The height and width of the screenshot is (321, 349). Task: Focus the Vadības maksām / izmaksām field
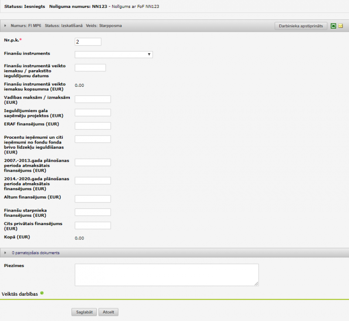coord(93,99)
